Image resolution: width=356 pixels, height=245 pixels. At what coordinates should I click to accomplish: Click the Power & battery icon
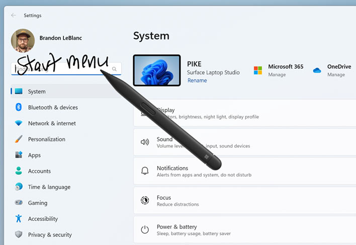(145, 229)
